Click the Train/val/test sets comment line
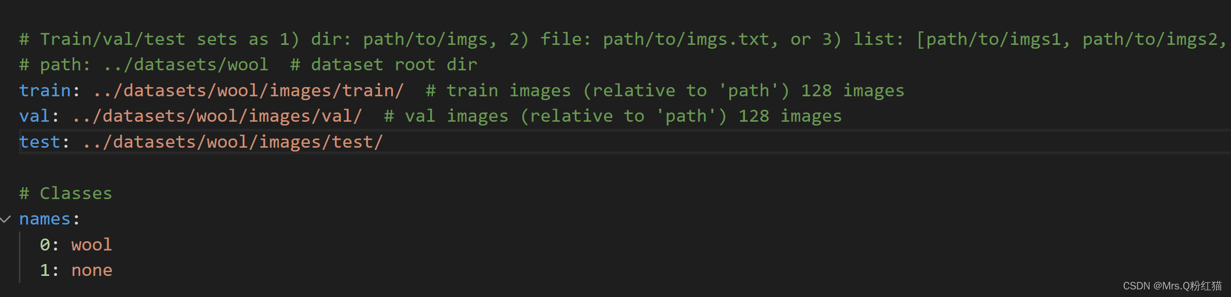 click(623, 39)
